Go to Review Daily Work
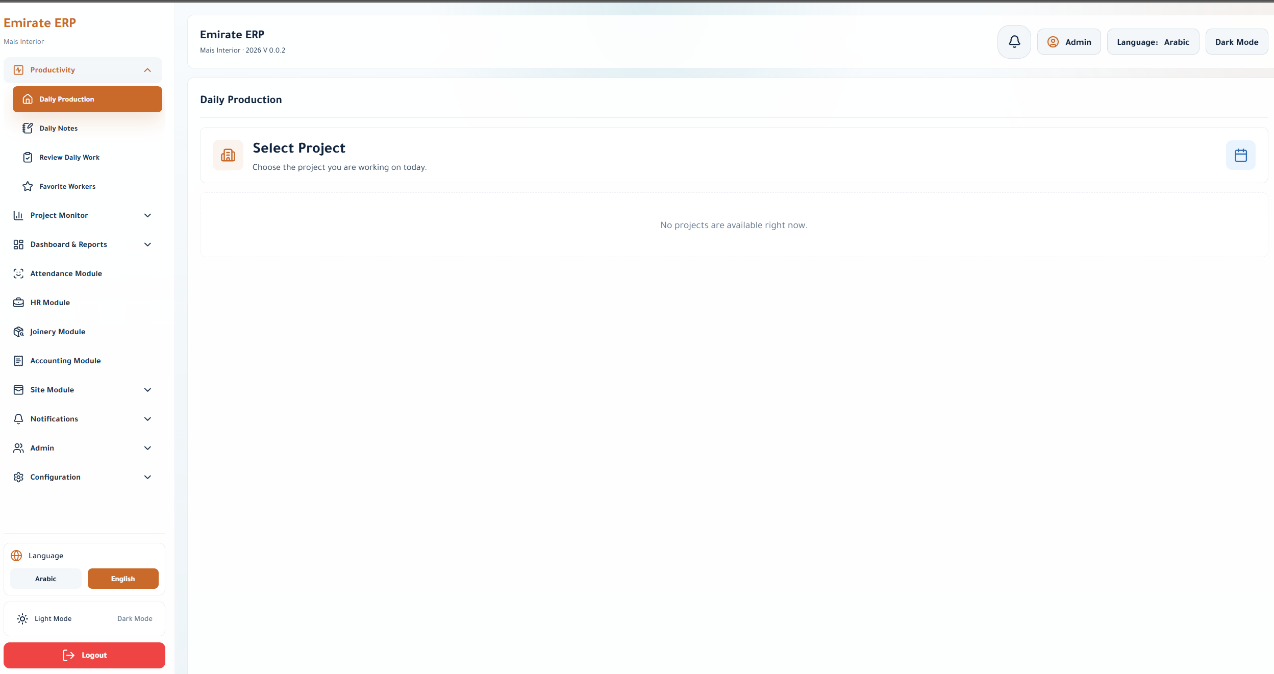 pos(87,157)
